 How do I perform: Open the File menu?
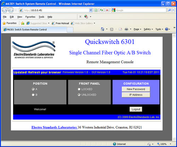5,17
